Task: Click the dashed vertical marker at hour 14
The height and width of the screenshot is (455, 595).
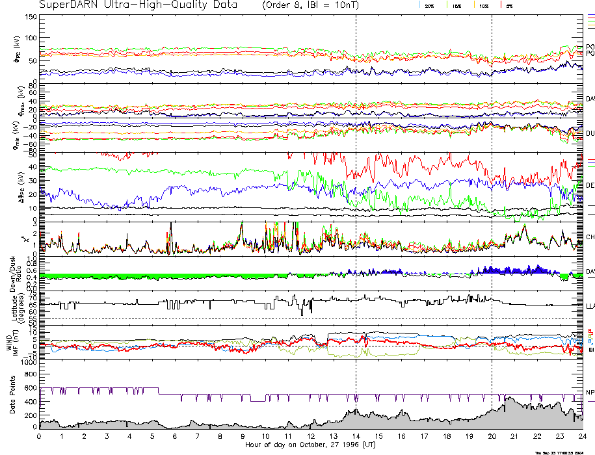Action: [x=356, y=195]
